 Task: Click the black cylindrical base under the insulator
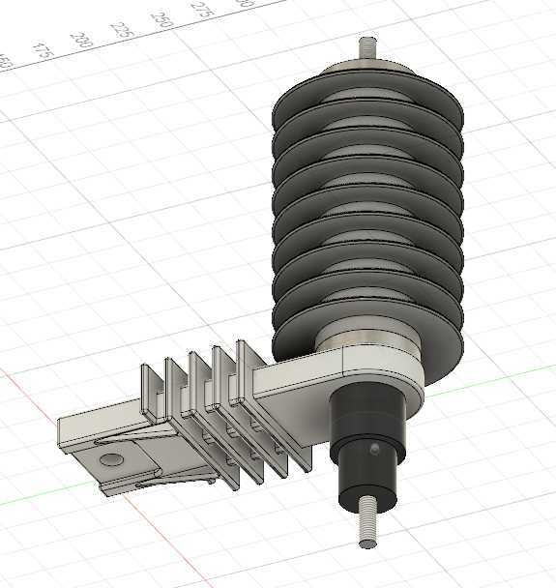(368, 450)
